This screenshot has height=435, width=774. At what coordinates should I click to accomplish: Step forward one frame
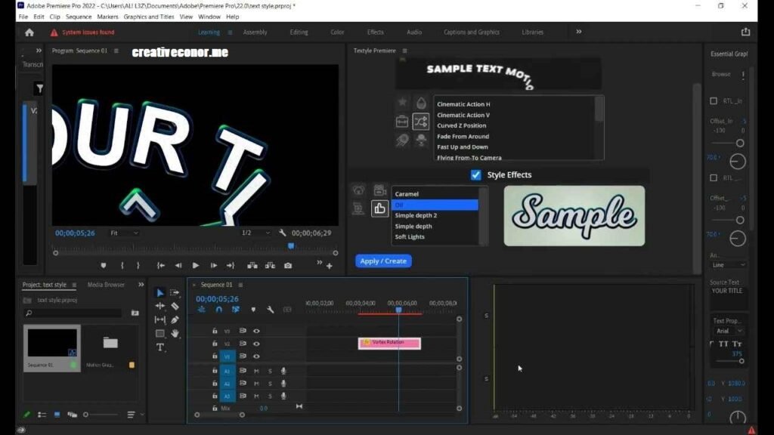tap(213, 265)
